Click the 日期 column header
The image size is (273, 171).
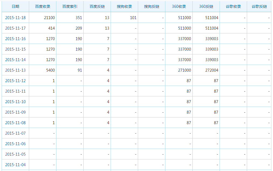(15, 6)
